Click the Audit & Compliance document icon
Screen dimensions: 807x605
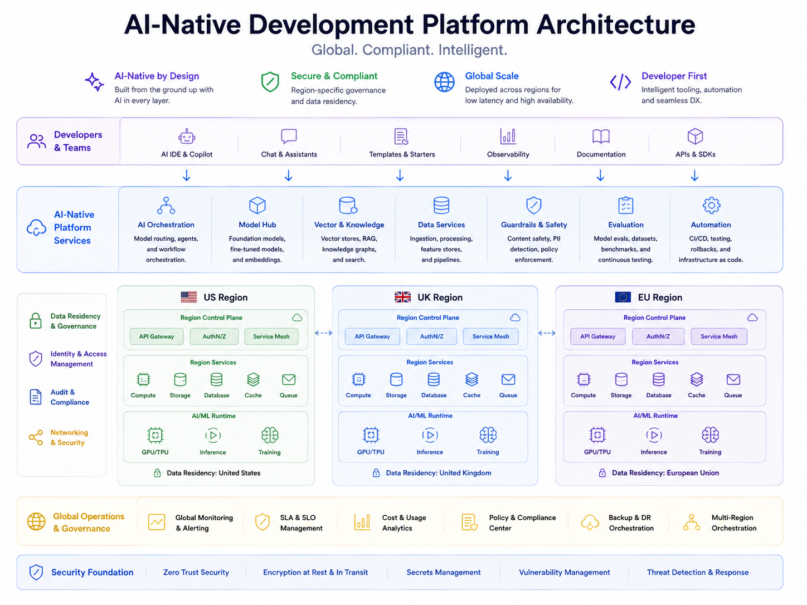[x=36, y=397]
